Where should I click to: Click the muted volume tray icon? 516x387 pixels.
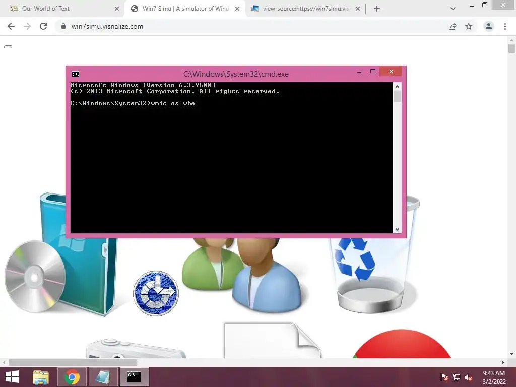point(469,377)
